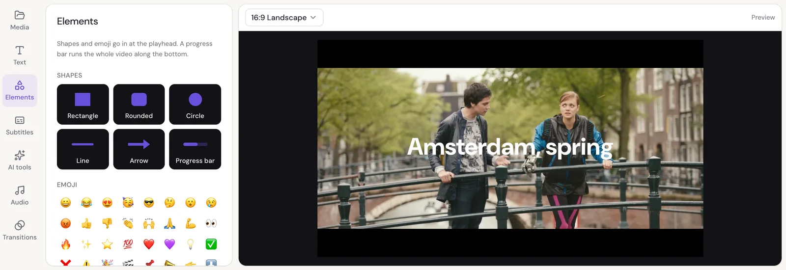786x270 pixels.
Task: Insert the crying face emoji
Action: [211, 203]
